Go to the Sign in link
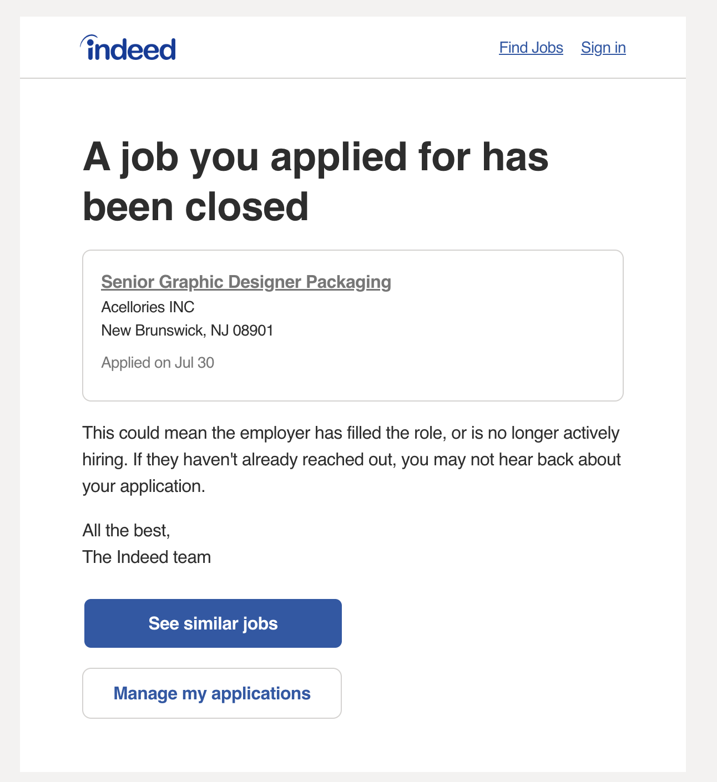The height and width of the screenshot is (782, 717). tap(603, 48)
